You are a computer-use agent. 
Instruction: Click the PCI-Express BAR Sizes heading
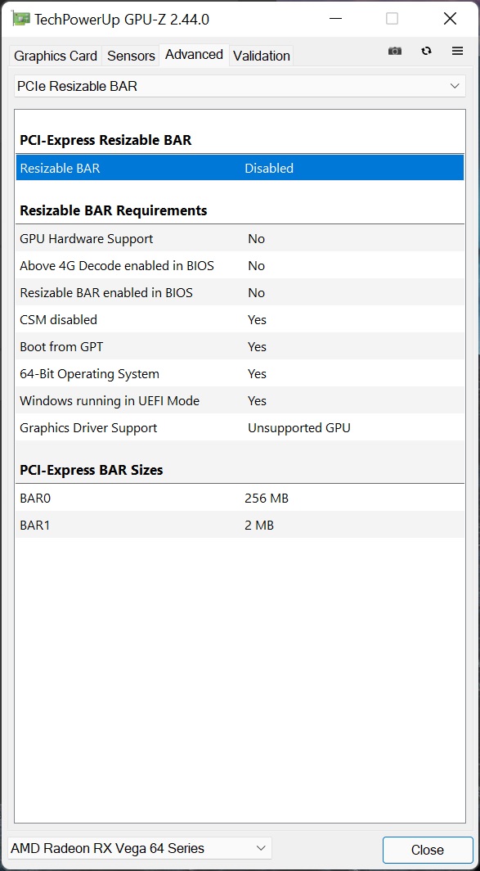point(91,470)
